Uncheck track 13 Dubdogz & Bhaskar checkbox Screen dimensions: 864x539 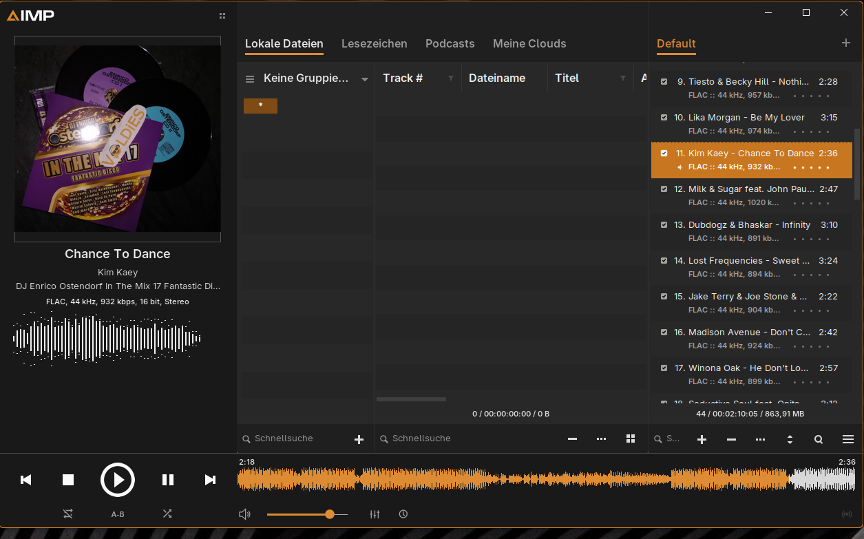664,224
